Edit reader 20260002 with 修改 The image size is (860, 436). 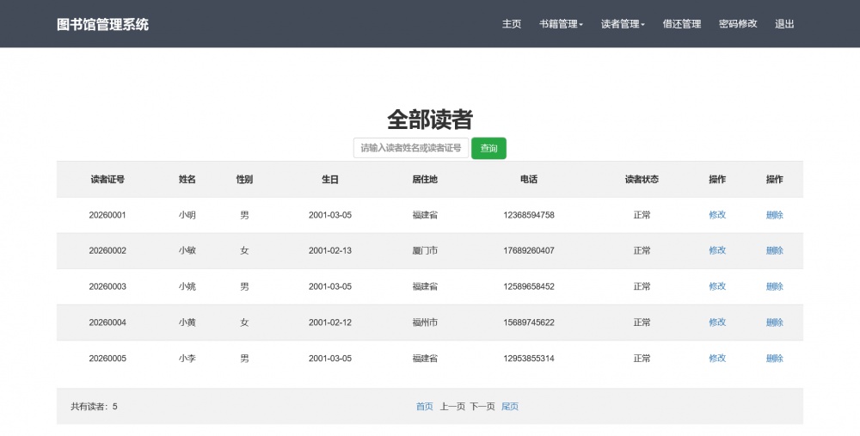click(x=717, y=250)
